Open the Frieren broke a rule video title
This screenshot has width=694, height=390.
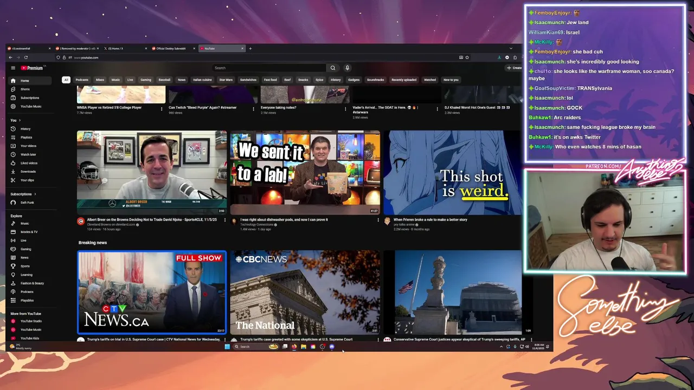[x=430, y=220]
